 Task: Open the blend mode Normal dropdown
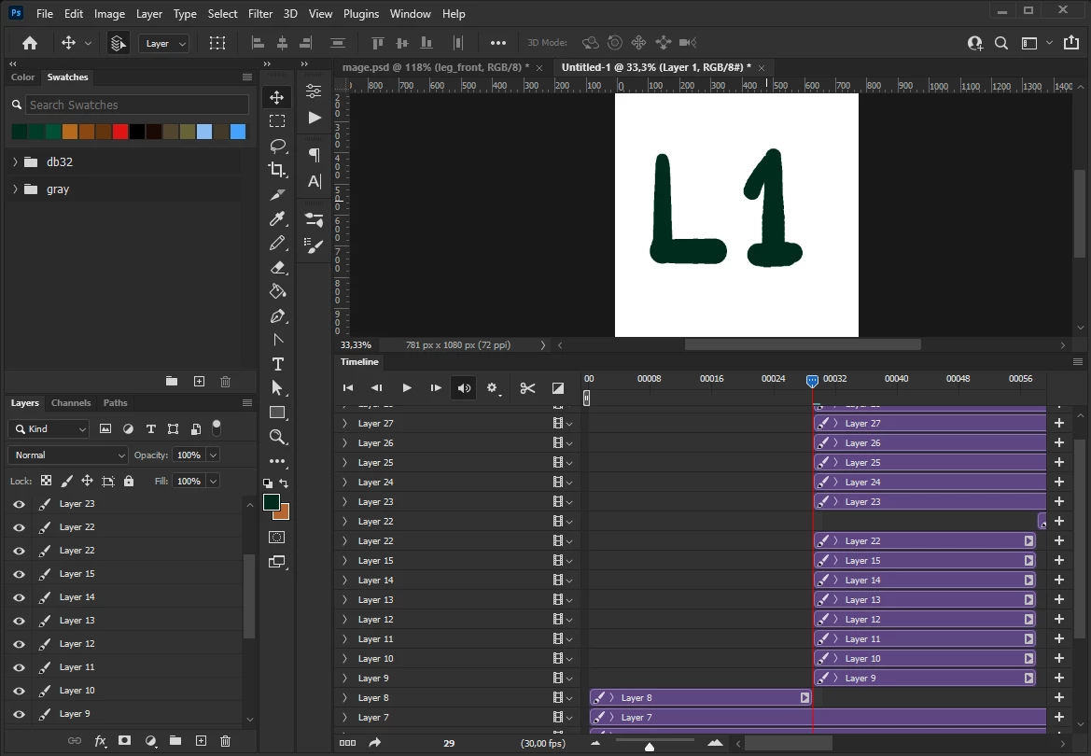68,455
